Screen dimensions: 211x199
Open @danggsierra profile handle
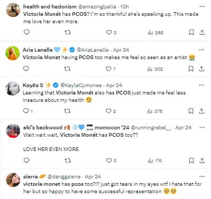64,176
